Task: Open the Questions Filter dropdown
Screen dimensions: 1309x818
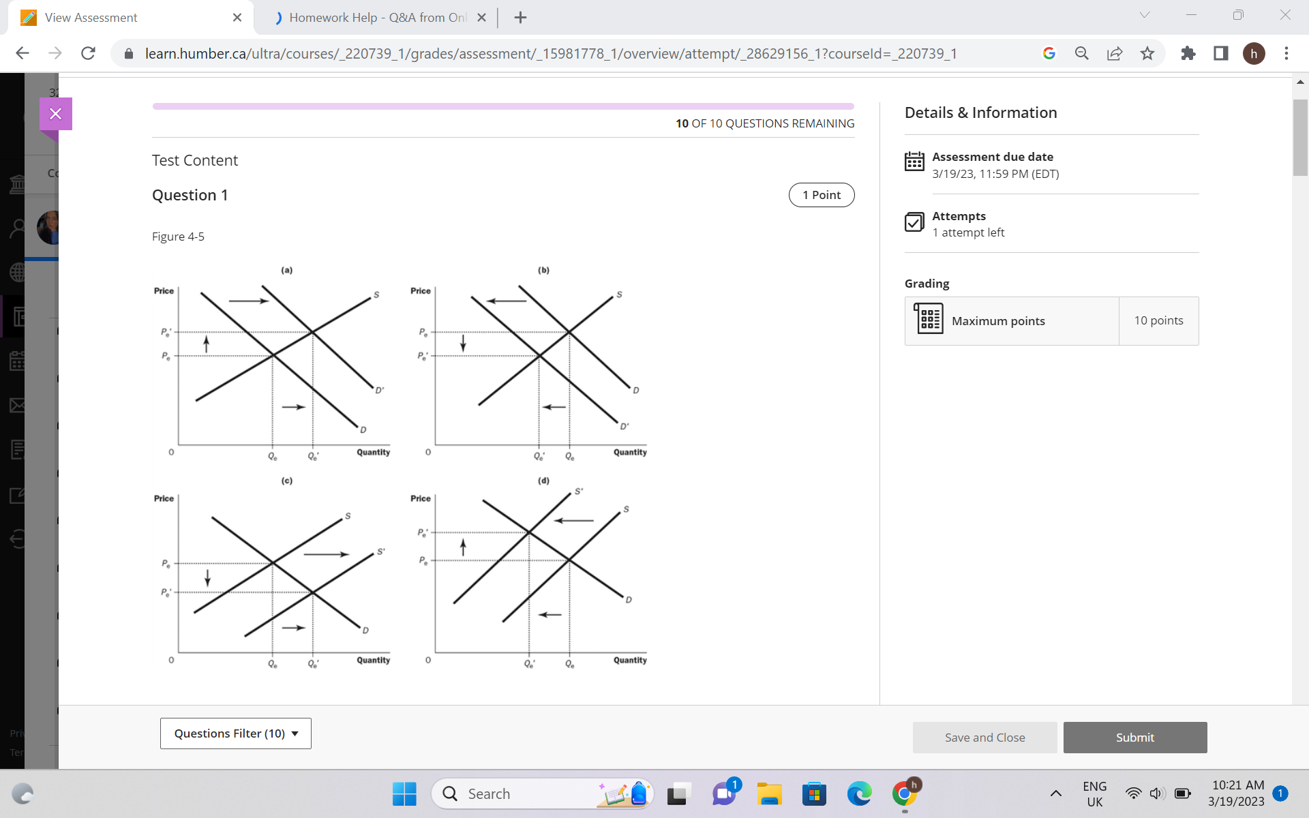Action: pos(235,733)
